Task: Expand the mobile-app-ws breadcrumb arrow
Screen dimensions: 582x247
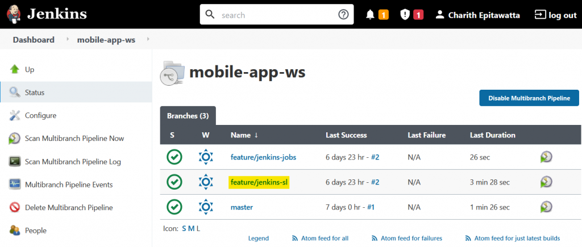Action: [x=148, y=39]
